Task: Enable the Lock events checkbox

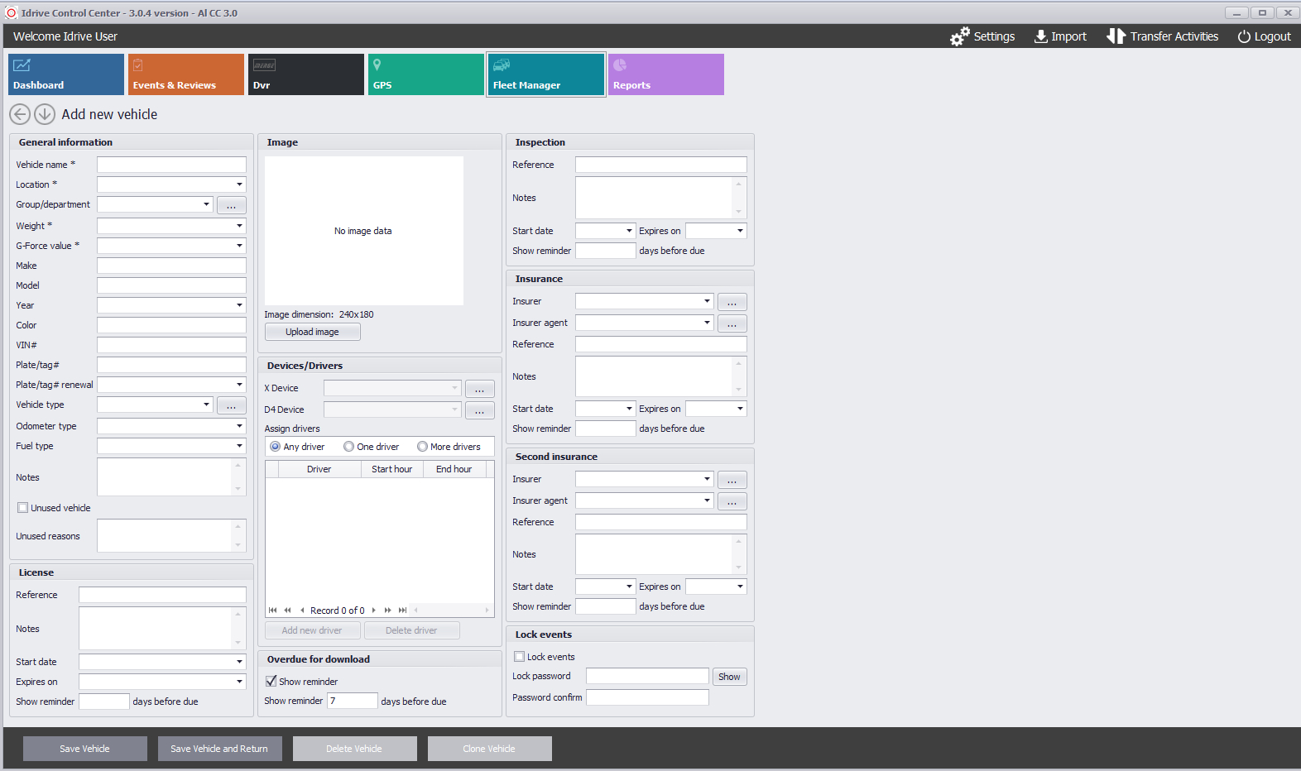Action: (x=520, y=657)
